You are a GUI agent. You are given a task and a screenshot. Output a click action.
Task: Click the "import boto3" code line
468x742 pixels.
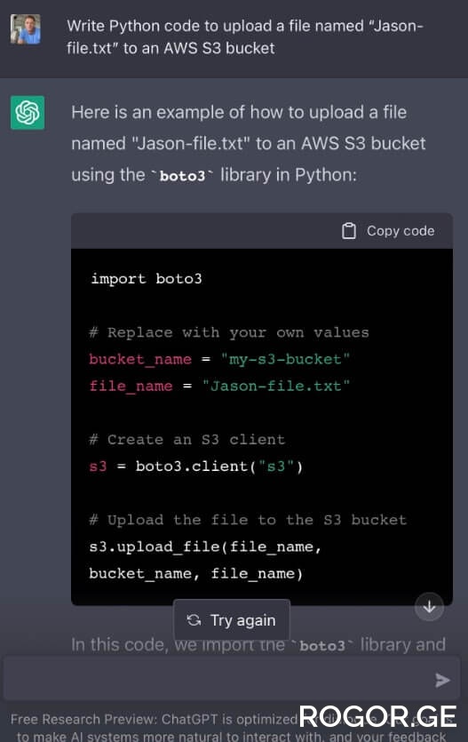(146, 279)
